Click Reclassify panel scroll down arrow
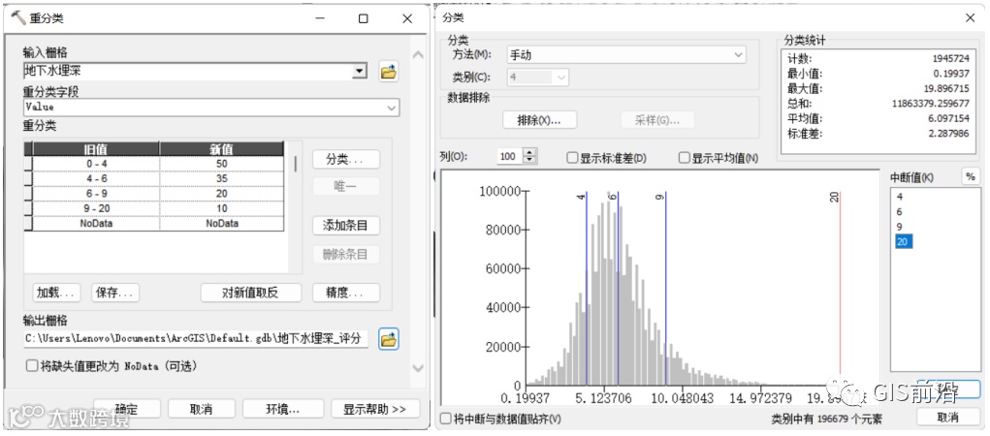The width and height of the screenshot is (990, 436). pos(417,366)
